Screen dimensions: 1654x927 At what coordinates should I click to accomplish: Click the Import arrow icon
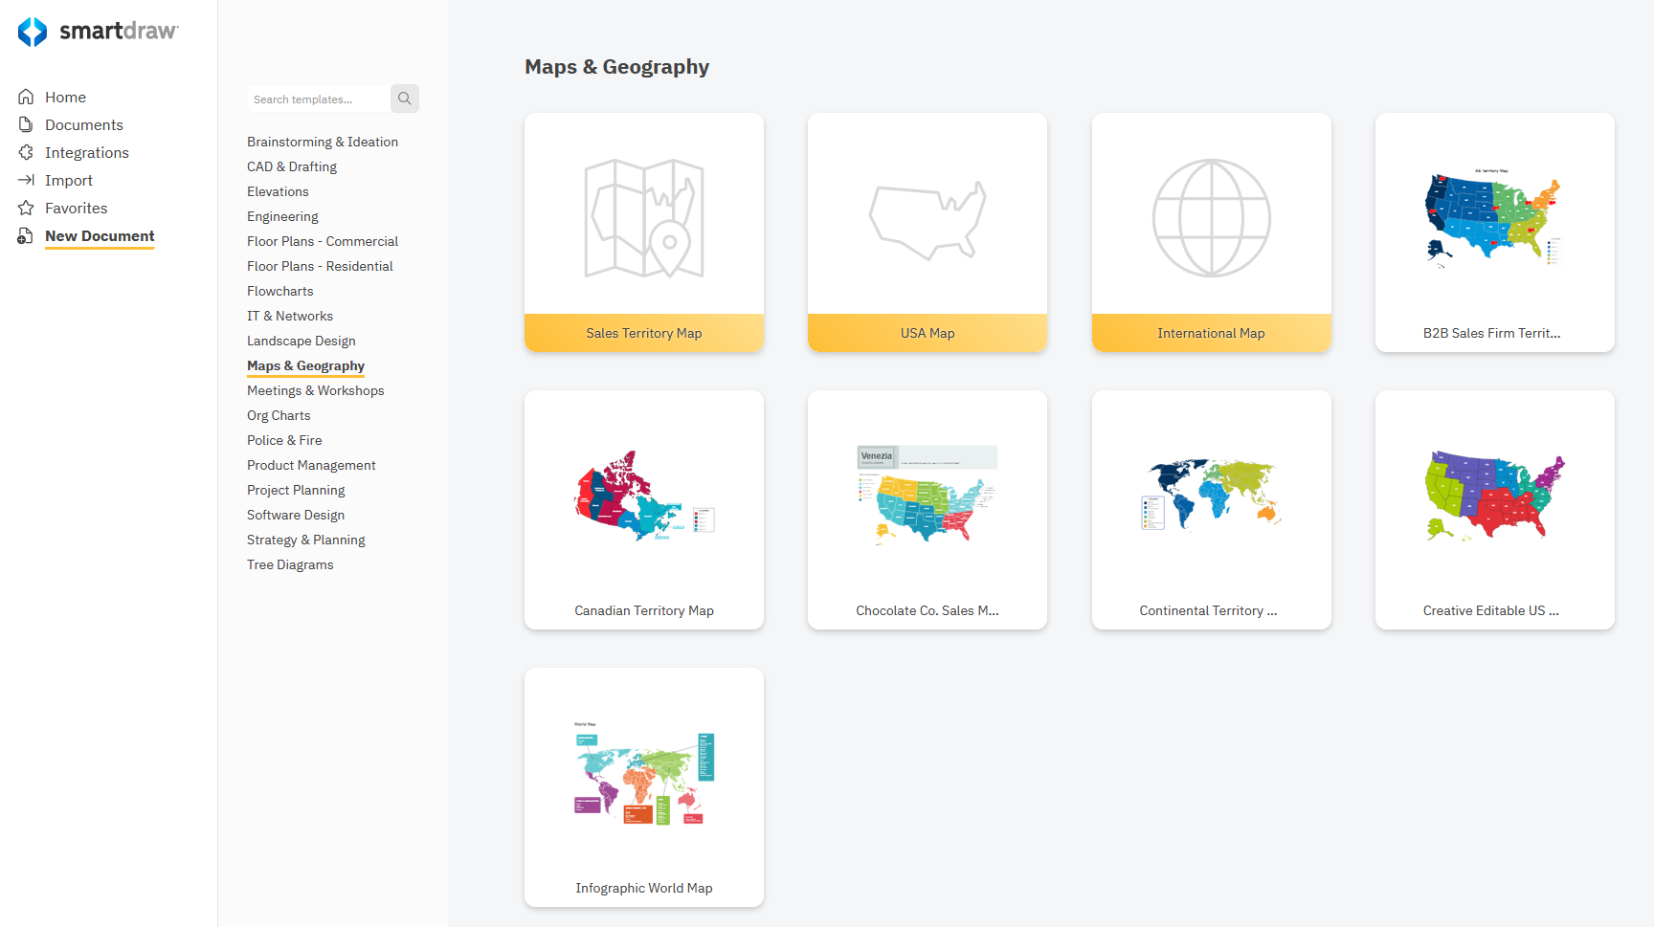coord(26,180)
